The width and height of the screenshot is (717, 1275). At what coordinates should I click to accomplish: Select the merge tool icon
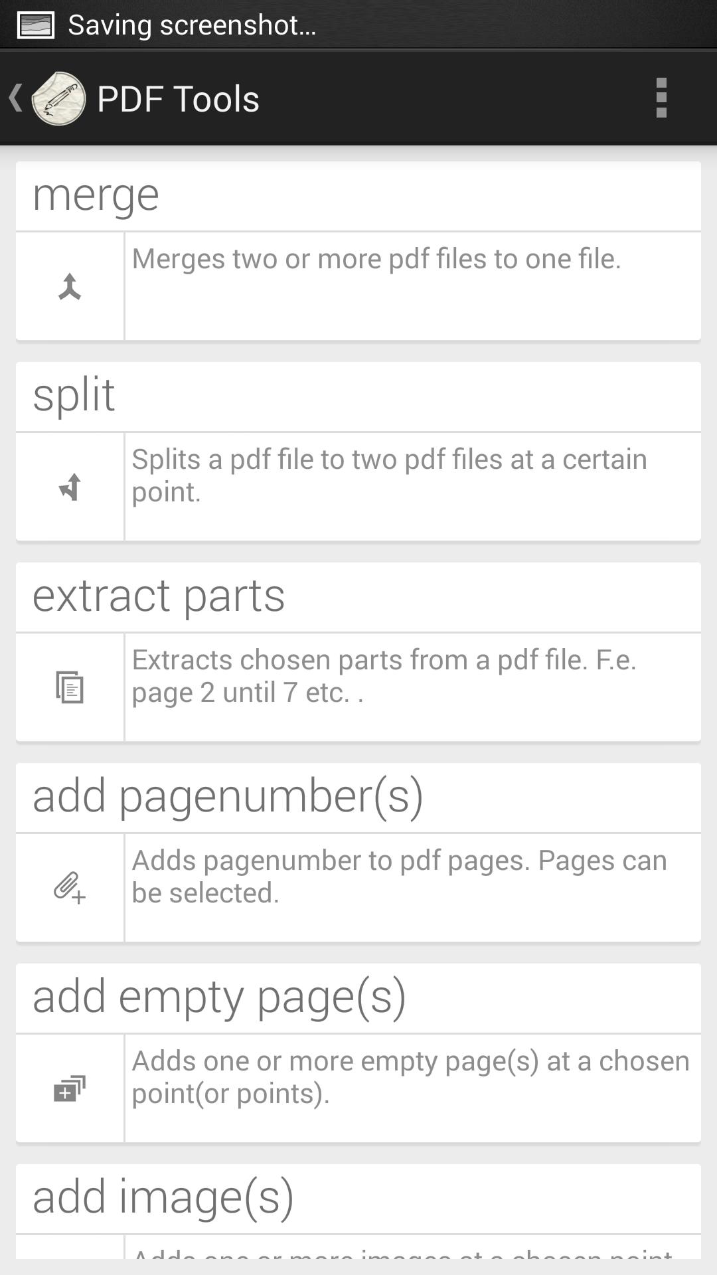69,286
